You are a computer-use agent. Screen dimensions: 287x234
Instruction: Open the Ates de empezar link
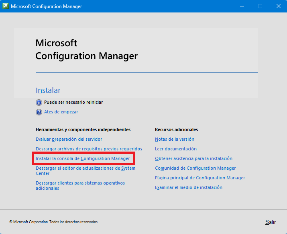tap(61, 112)
